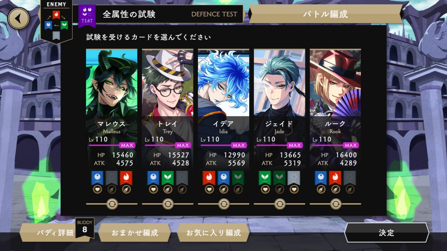Swap Rook using his swap icon
Image resolution: width=447 pixels, height=251 pixels.
pyautogui.click(x=336, y=203)
